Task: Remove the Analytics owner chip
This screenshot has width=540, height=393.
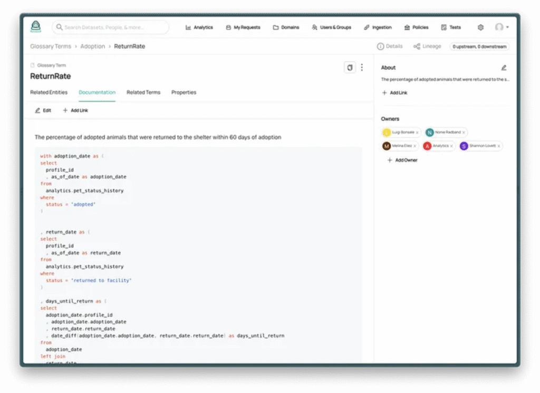Action: (x=451, y=146)
